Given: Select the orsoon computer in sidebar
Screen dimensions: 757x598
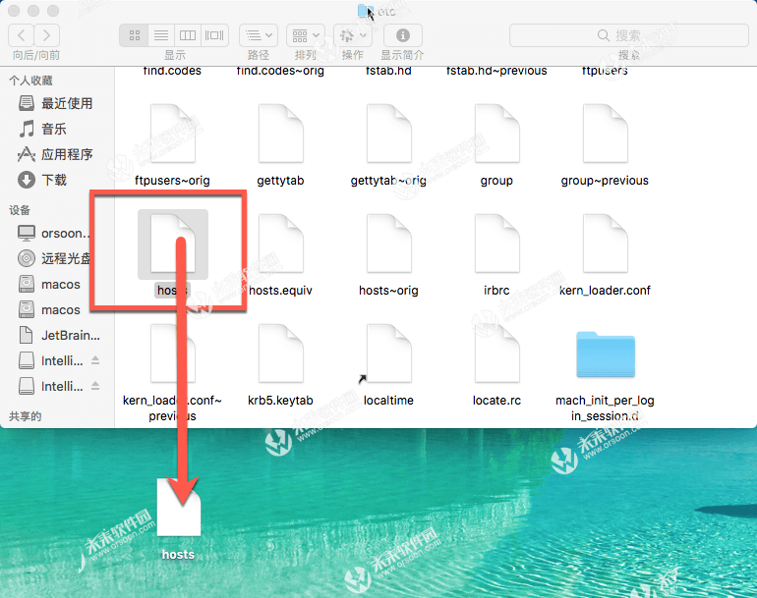Looking at the screenshot, I should coord(53,234).
